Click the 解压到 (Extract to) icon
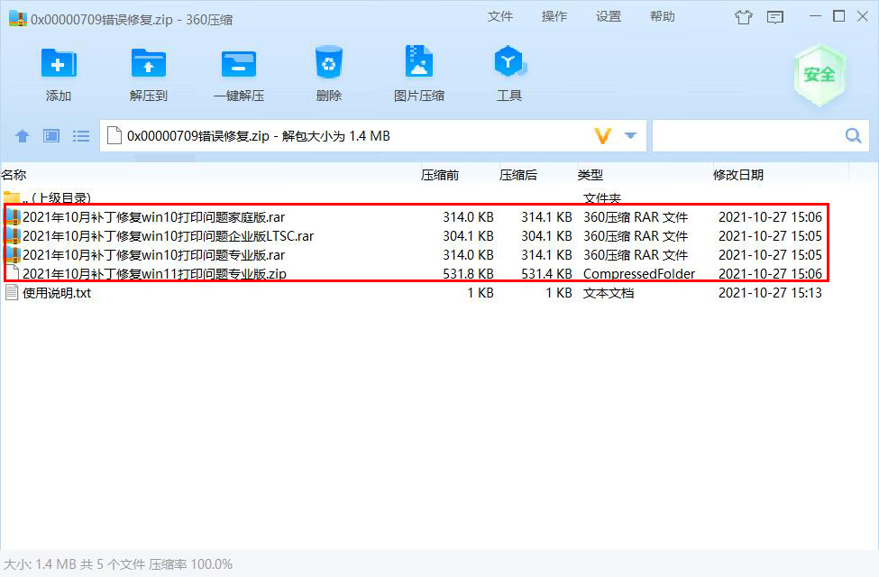The image size is (879, 577). click(149, 63)
